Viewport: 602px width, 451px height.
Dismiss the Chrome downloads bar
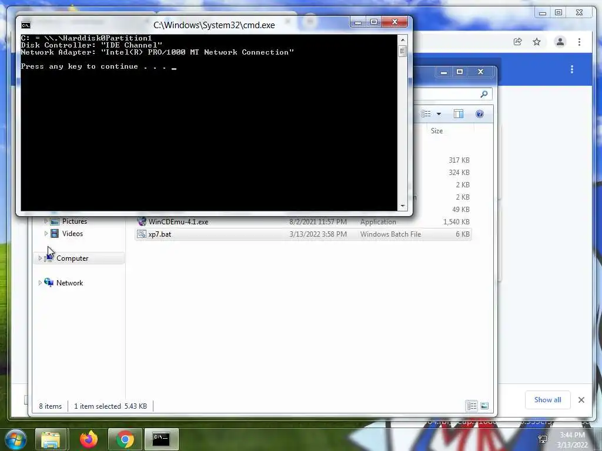click(581, 400)
